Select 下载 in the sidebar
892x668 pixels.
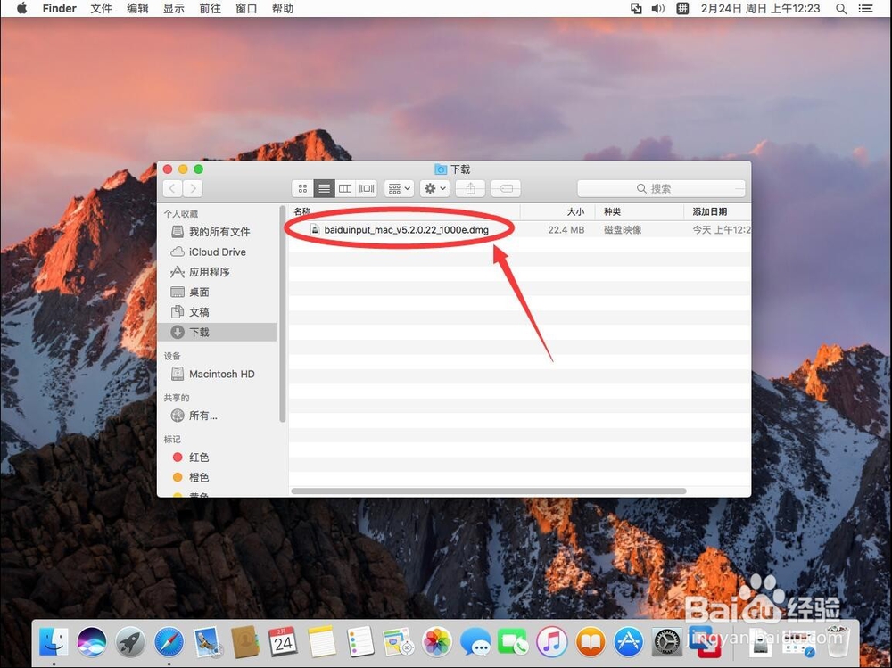click(217, 332)
